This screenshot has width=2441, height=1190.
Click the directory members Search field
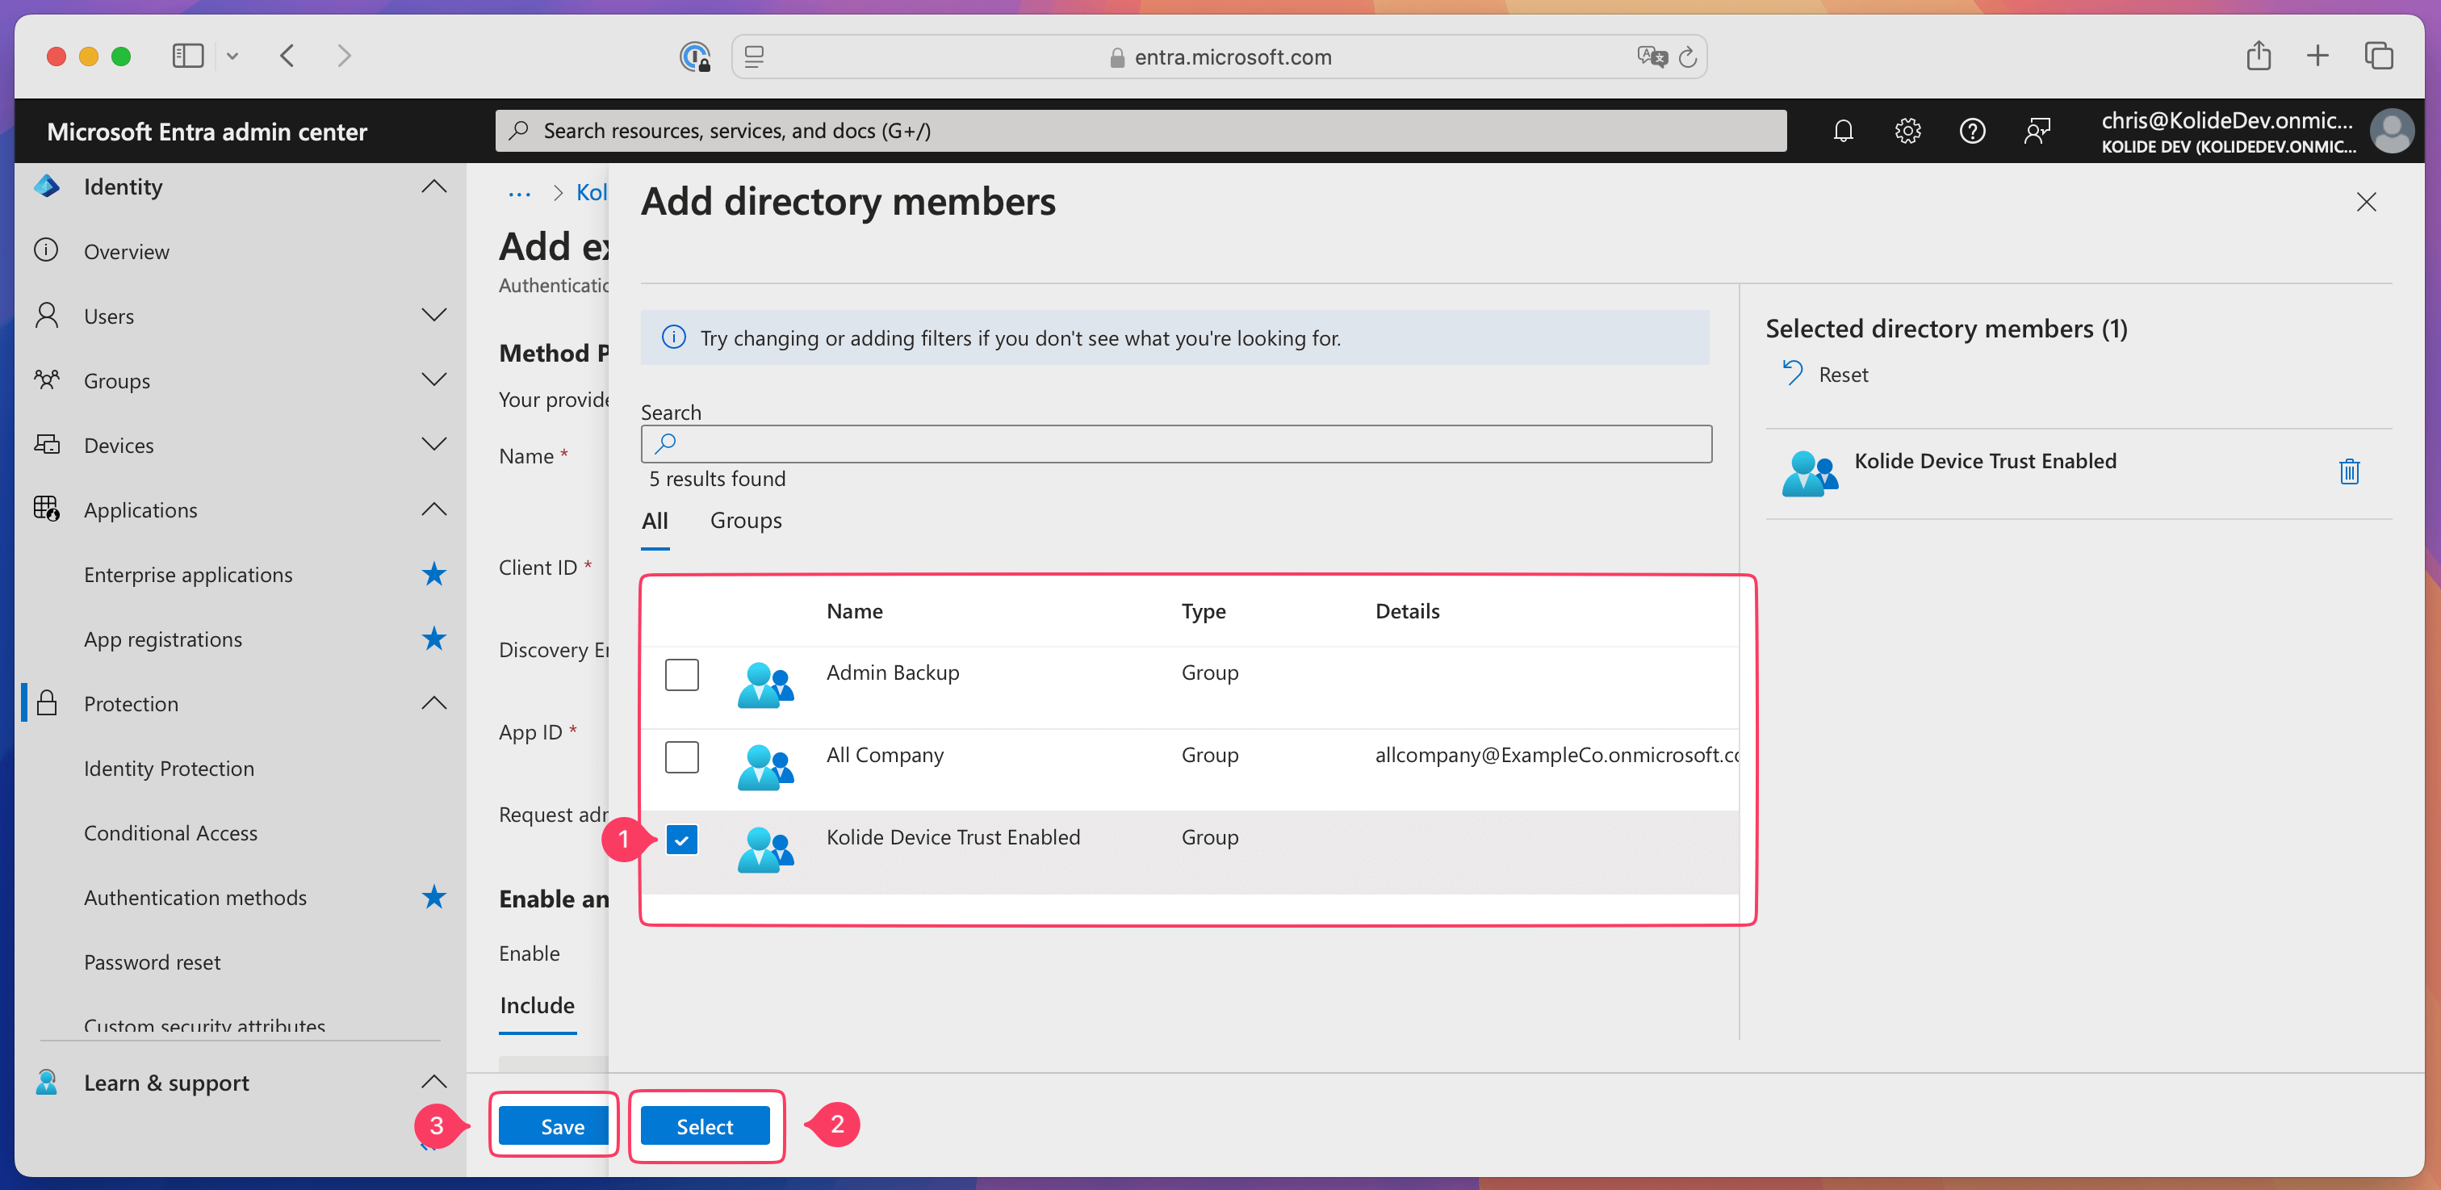pyautogui.click(x=1175, y=443)
